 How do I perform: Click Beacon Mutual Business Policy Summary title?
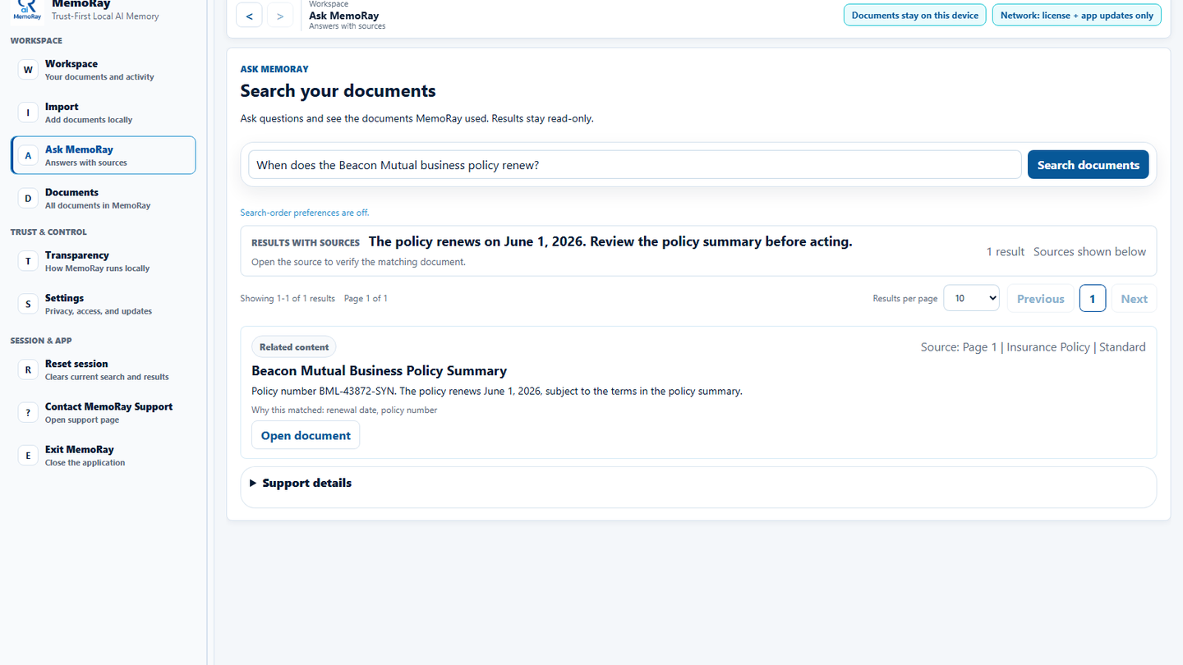coord(379,371)
